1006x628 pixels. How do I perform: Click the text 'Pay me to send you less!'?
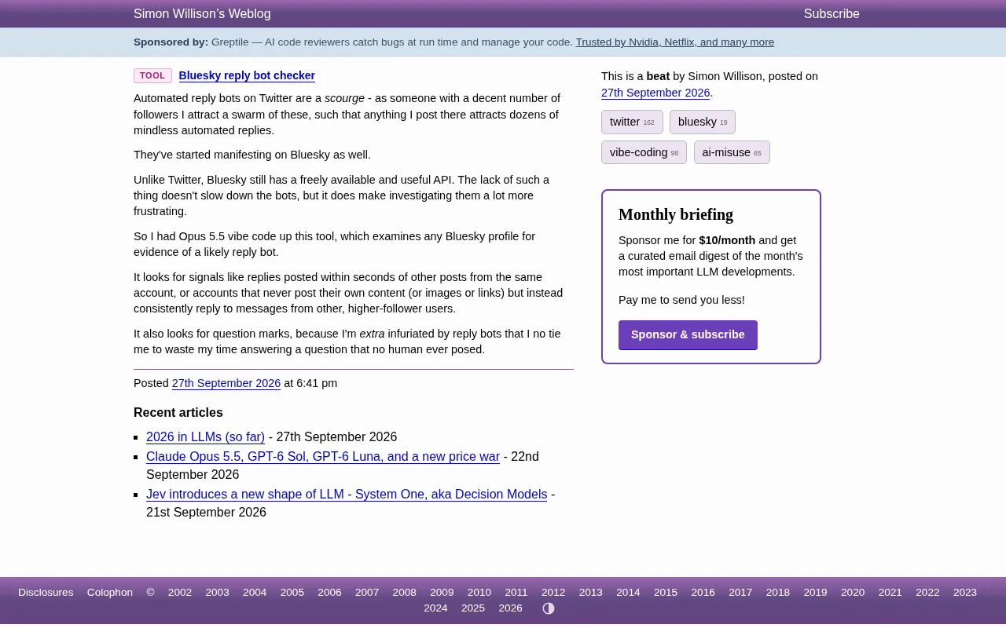pos(681,300)
